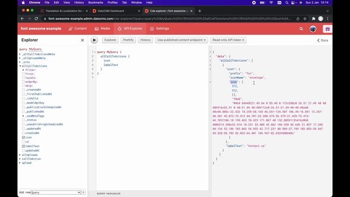The image size is (350, 197).
Task: Go back in browser history
Action: click(x=22, y=19)
